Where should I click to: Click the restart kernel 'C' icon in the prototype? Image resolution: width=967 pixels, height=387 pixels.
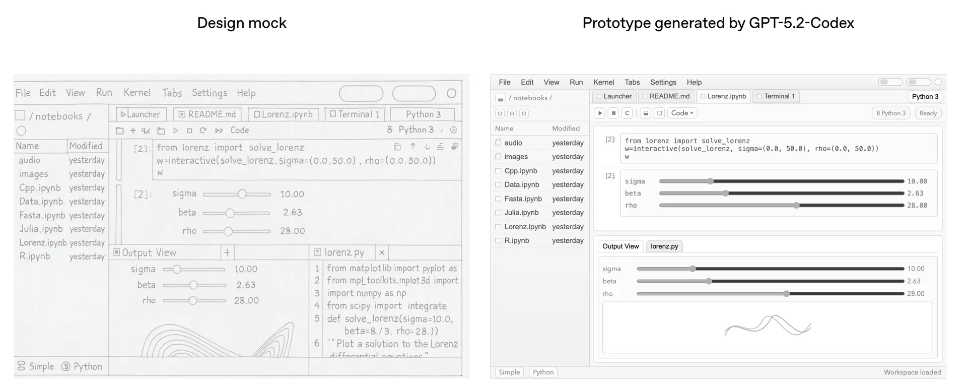coord(627,113)
